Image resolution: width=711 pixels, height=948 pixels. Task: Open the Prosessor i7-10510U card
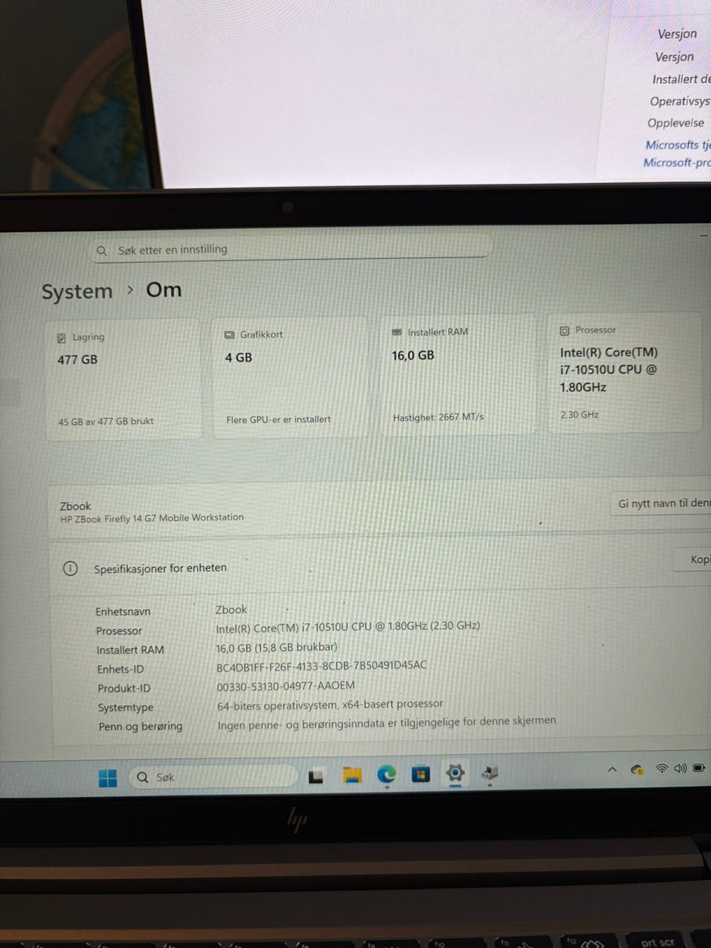pyautogui.click(x=624, y=373)
